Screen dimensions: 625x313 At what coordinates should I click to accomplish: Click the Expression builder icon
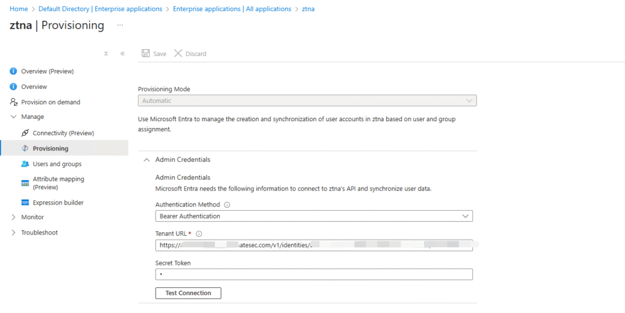(x=25, y=202)
